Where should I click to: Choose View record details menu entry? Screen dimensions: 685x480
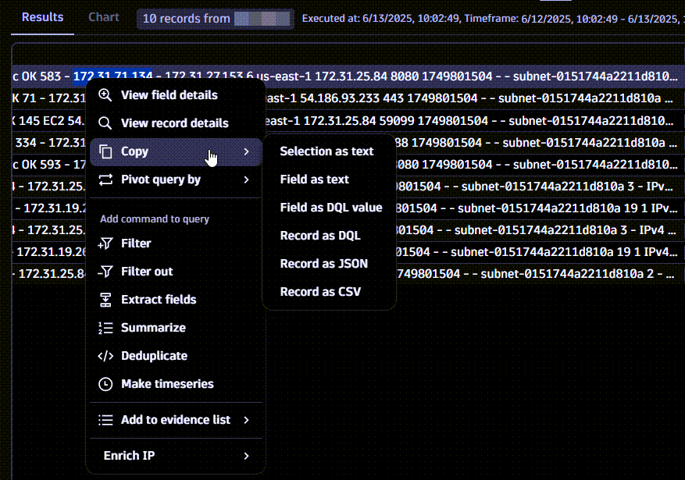176,123
